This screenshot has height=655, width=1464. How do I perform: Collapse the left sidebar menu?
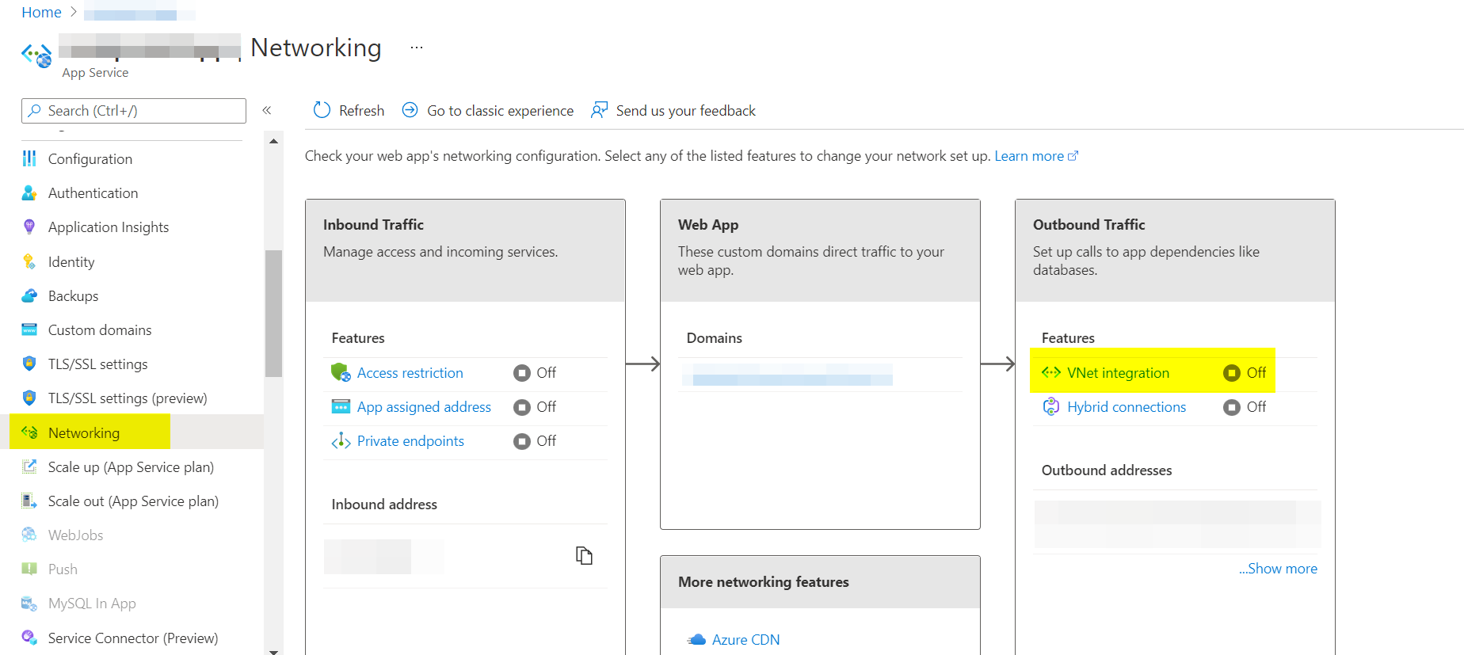[267, 111]
